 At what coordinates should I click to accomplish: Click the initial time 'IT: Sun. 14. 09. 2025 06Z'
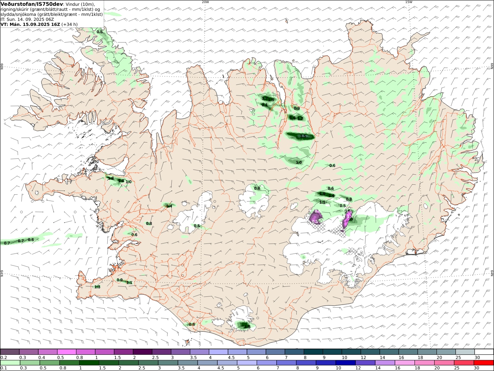coord(27,19)
